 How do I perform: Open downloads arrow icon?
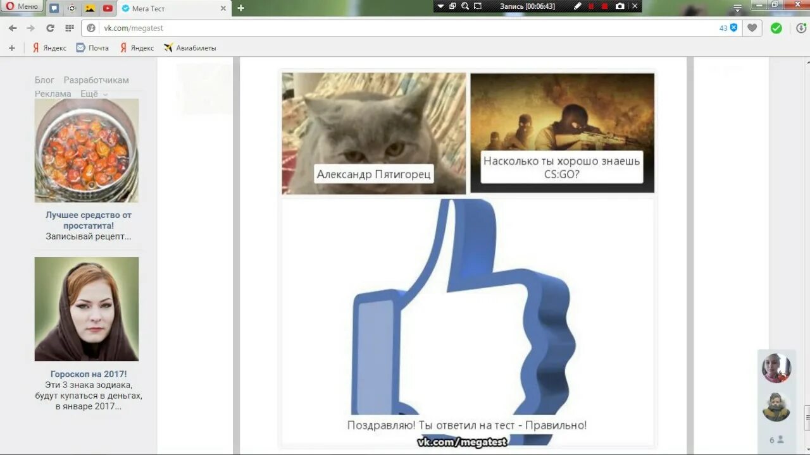(x=801, y=28)
